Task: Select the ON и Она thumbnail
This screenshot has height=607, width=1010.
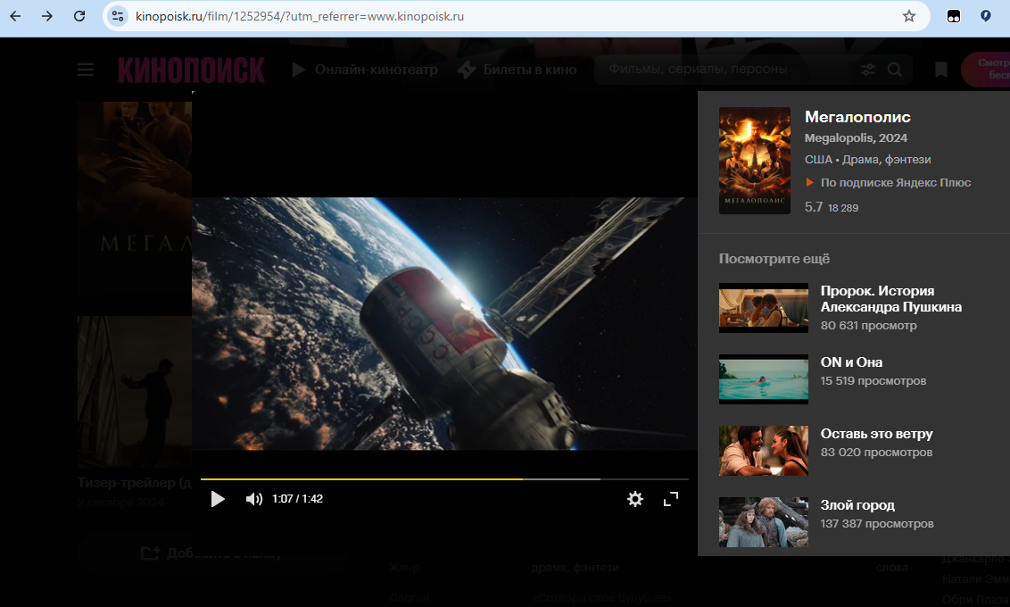Action: tap(763, 379)
